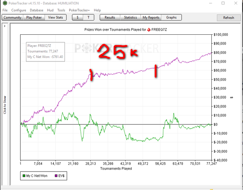Click the graph title 'Prizes Won over Tournaments Played'
Screen dimensions: 243x190
tap(115, 30)
